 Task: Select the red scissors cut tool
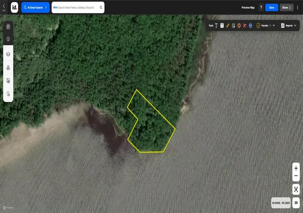click(x=245, y=26)
